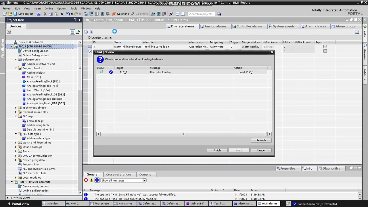Expand the Technology objects folder
The width and height of the screenshot is (368, 207).
[16, 108]
